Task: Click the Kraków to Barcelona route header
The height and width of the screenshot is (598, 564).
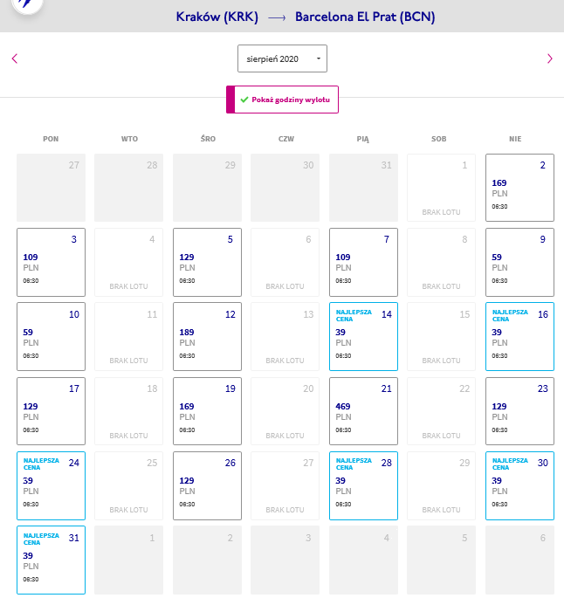Action: [306, 17]
